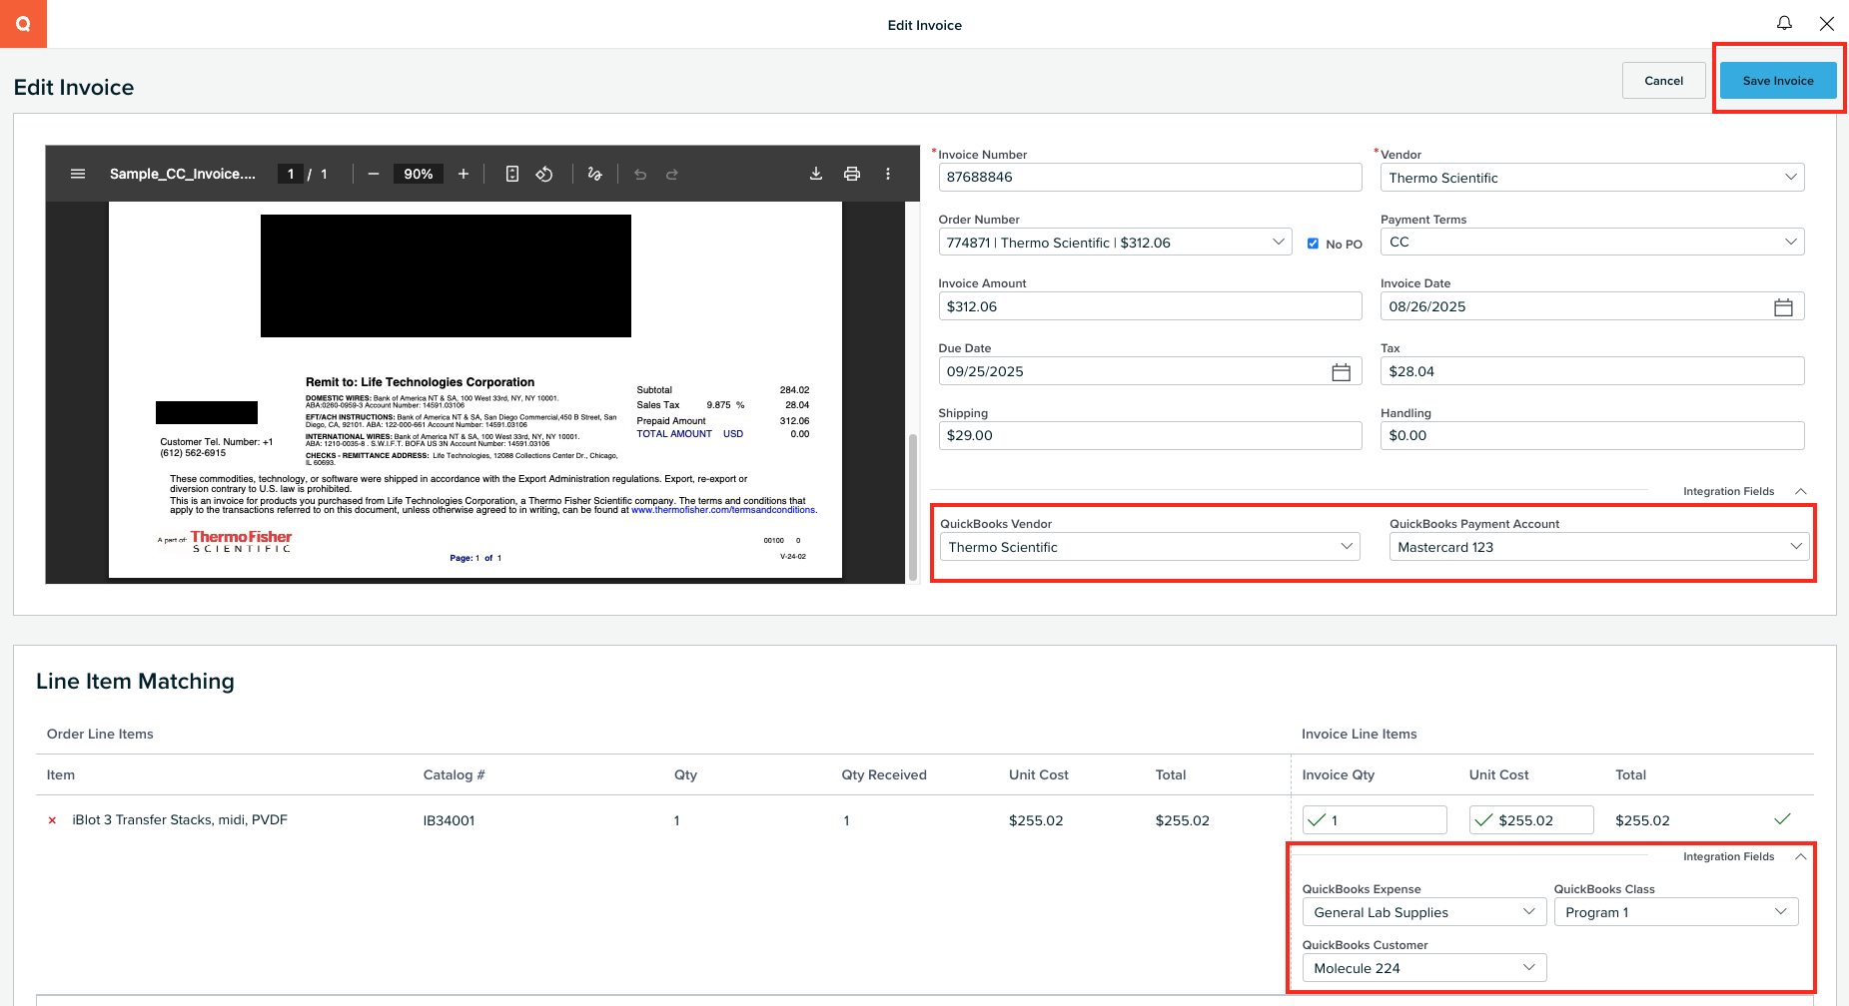1849x1006 pixels.
Task: Click the fit-to-page icon
Action: coord(512,174)
